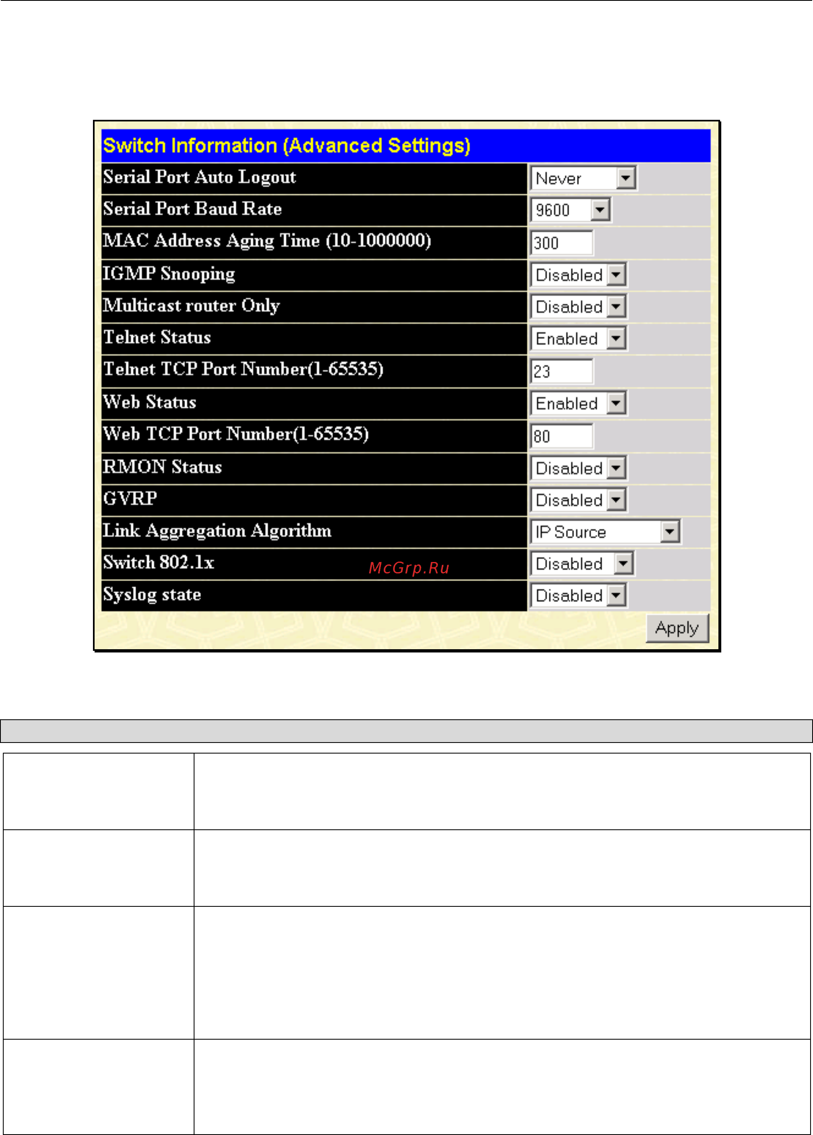Click the 'RMON Status' label
The image size is (813, 1135).
[162, 467]
